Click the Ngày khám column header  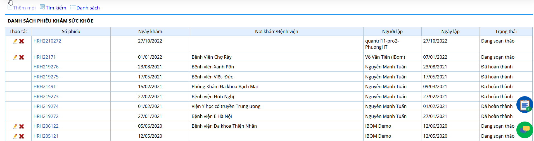click(x=150, y=31)
